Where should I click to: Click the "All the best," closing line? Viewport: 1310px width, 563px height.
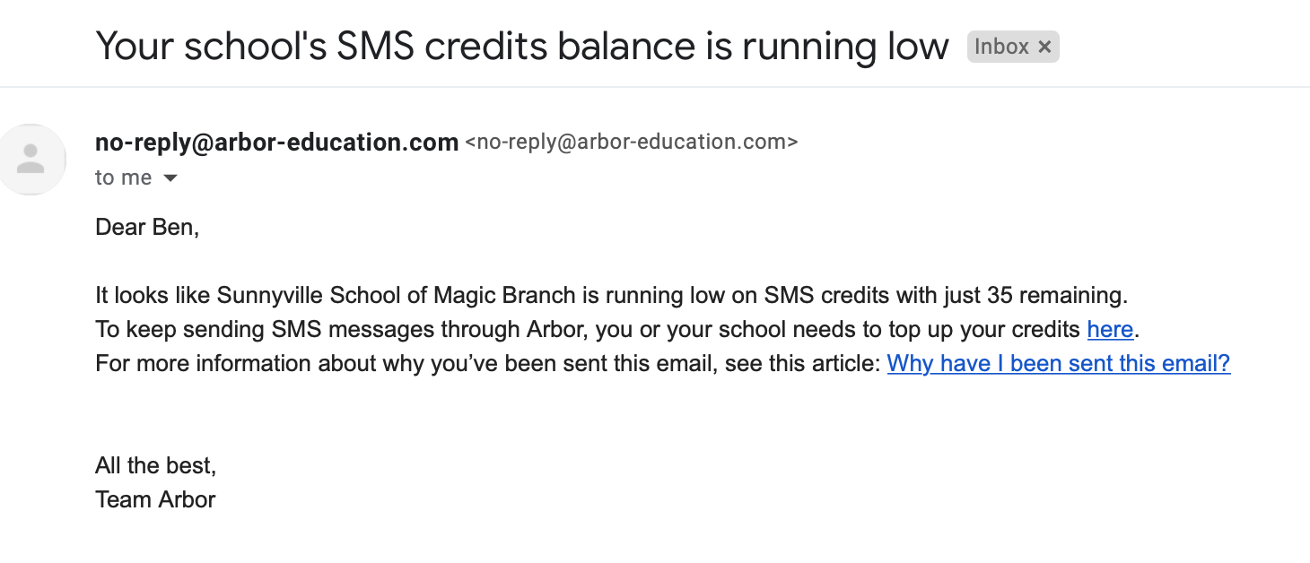tap(156, 465)
